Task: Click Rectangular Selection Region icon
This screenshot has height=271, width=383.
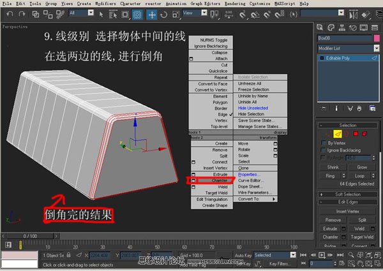Action: [125, 15]
